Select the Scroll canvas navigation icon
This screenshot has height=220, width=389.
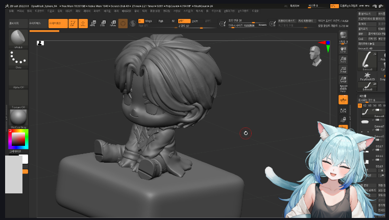(343, 50)
